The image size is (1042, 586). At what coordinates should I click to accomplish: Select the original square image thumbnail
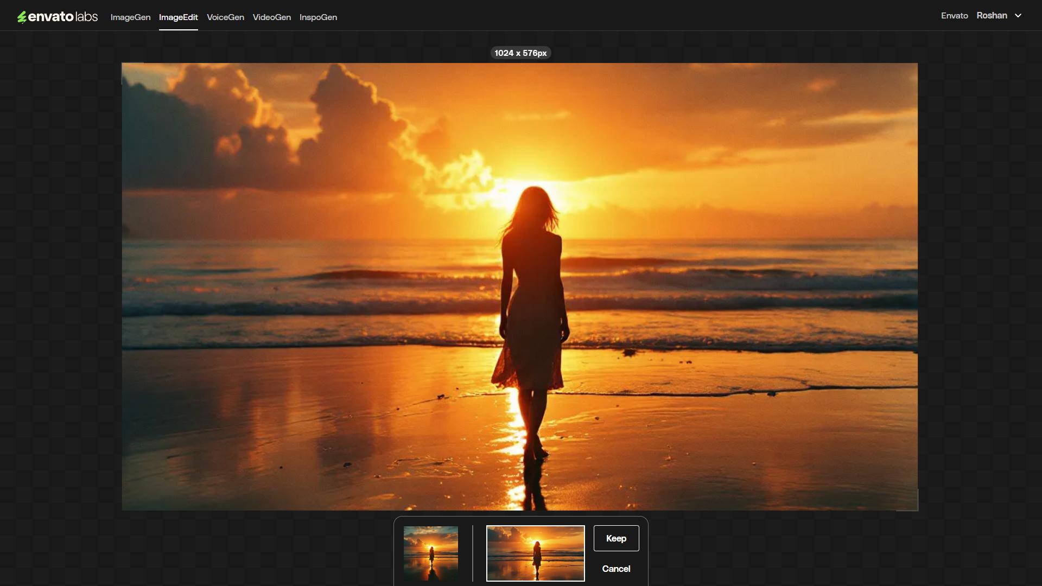(430, 553)
